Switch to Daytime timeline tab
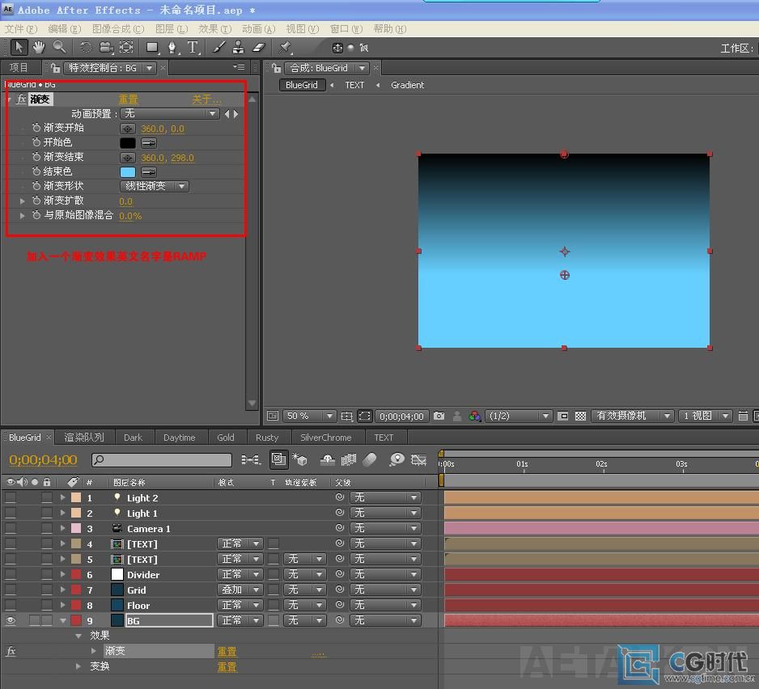Image resolution: width=759 pixels, height=689 pixels. click(x=179, y=437)
